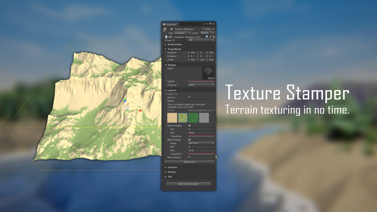
Task: Select the dark green grass splat thumbnail
Action: pyautogui.click(x=193, y=118)
